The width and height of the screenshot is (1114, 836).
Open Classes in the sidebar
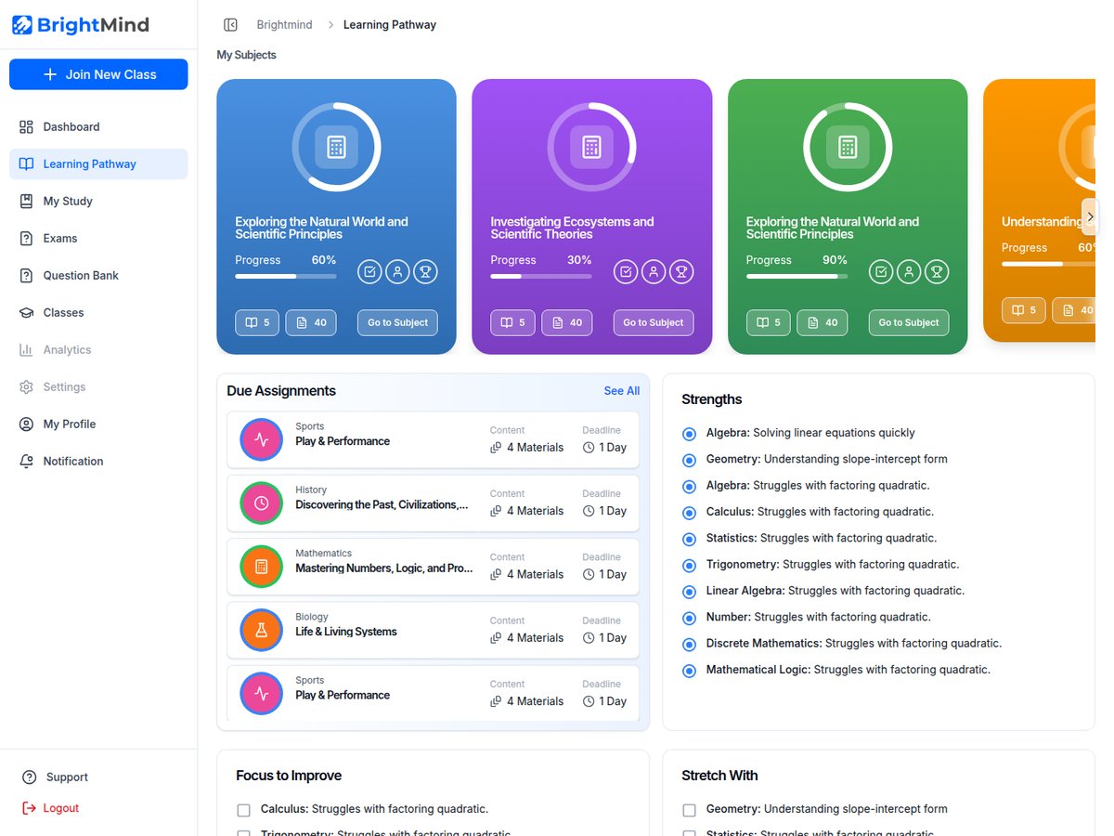pos(98,312)
